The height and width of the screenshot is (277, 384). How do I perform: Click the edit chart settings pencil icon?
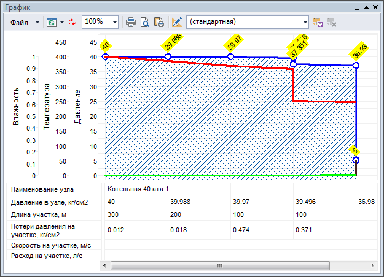(177, 21)
